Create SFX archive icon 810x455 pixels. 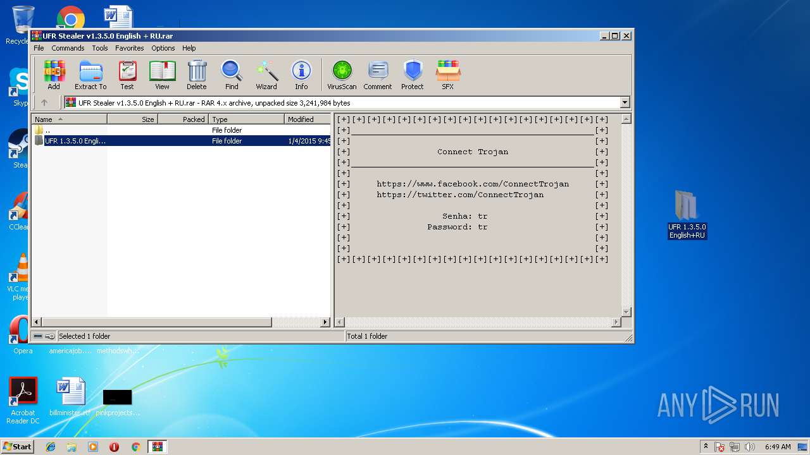448,75
